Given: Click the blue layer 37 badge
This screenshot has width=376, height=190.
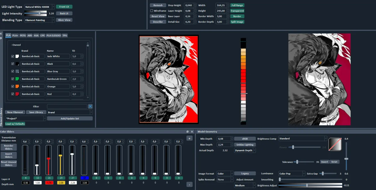Looking at the screenshot, I should [84, 178].
